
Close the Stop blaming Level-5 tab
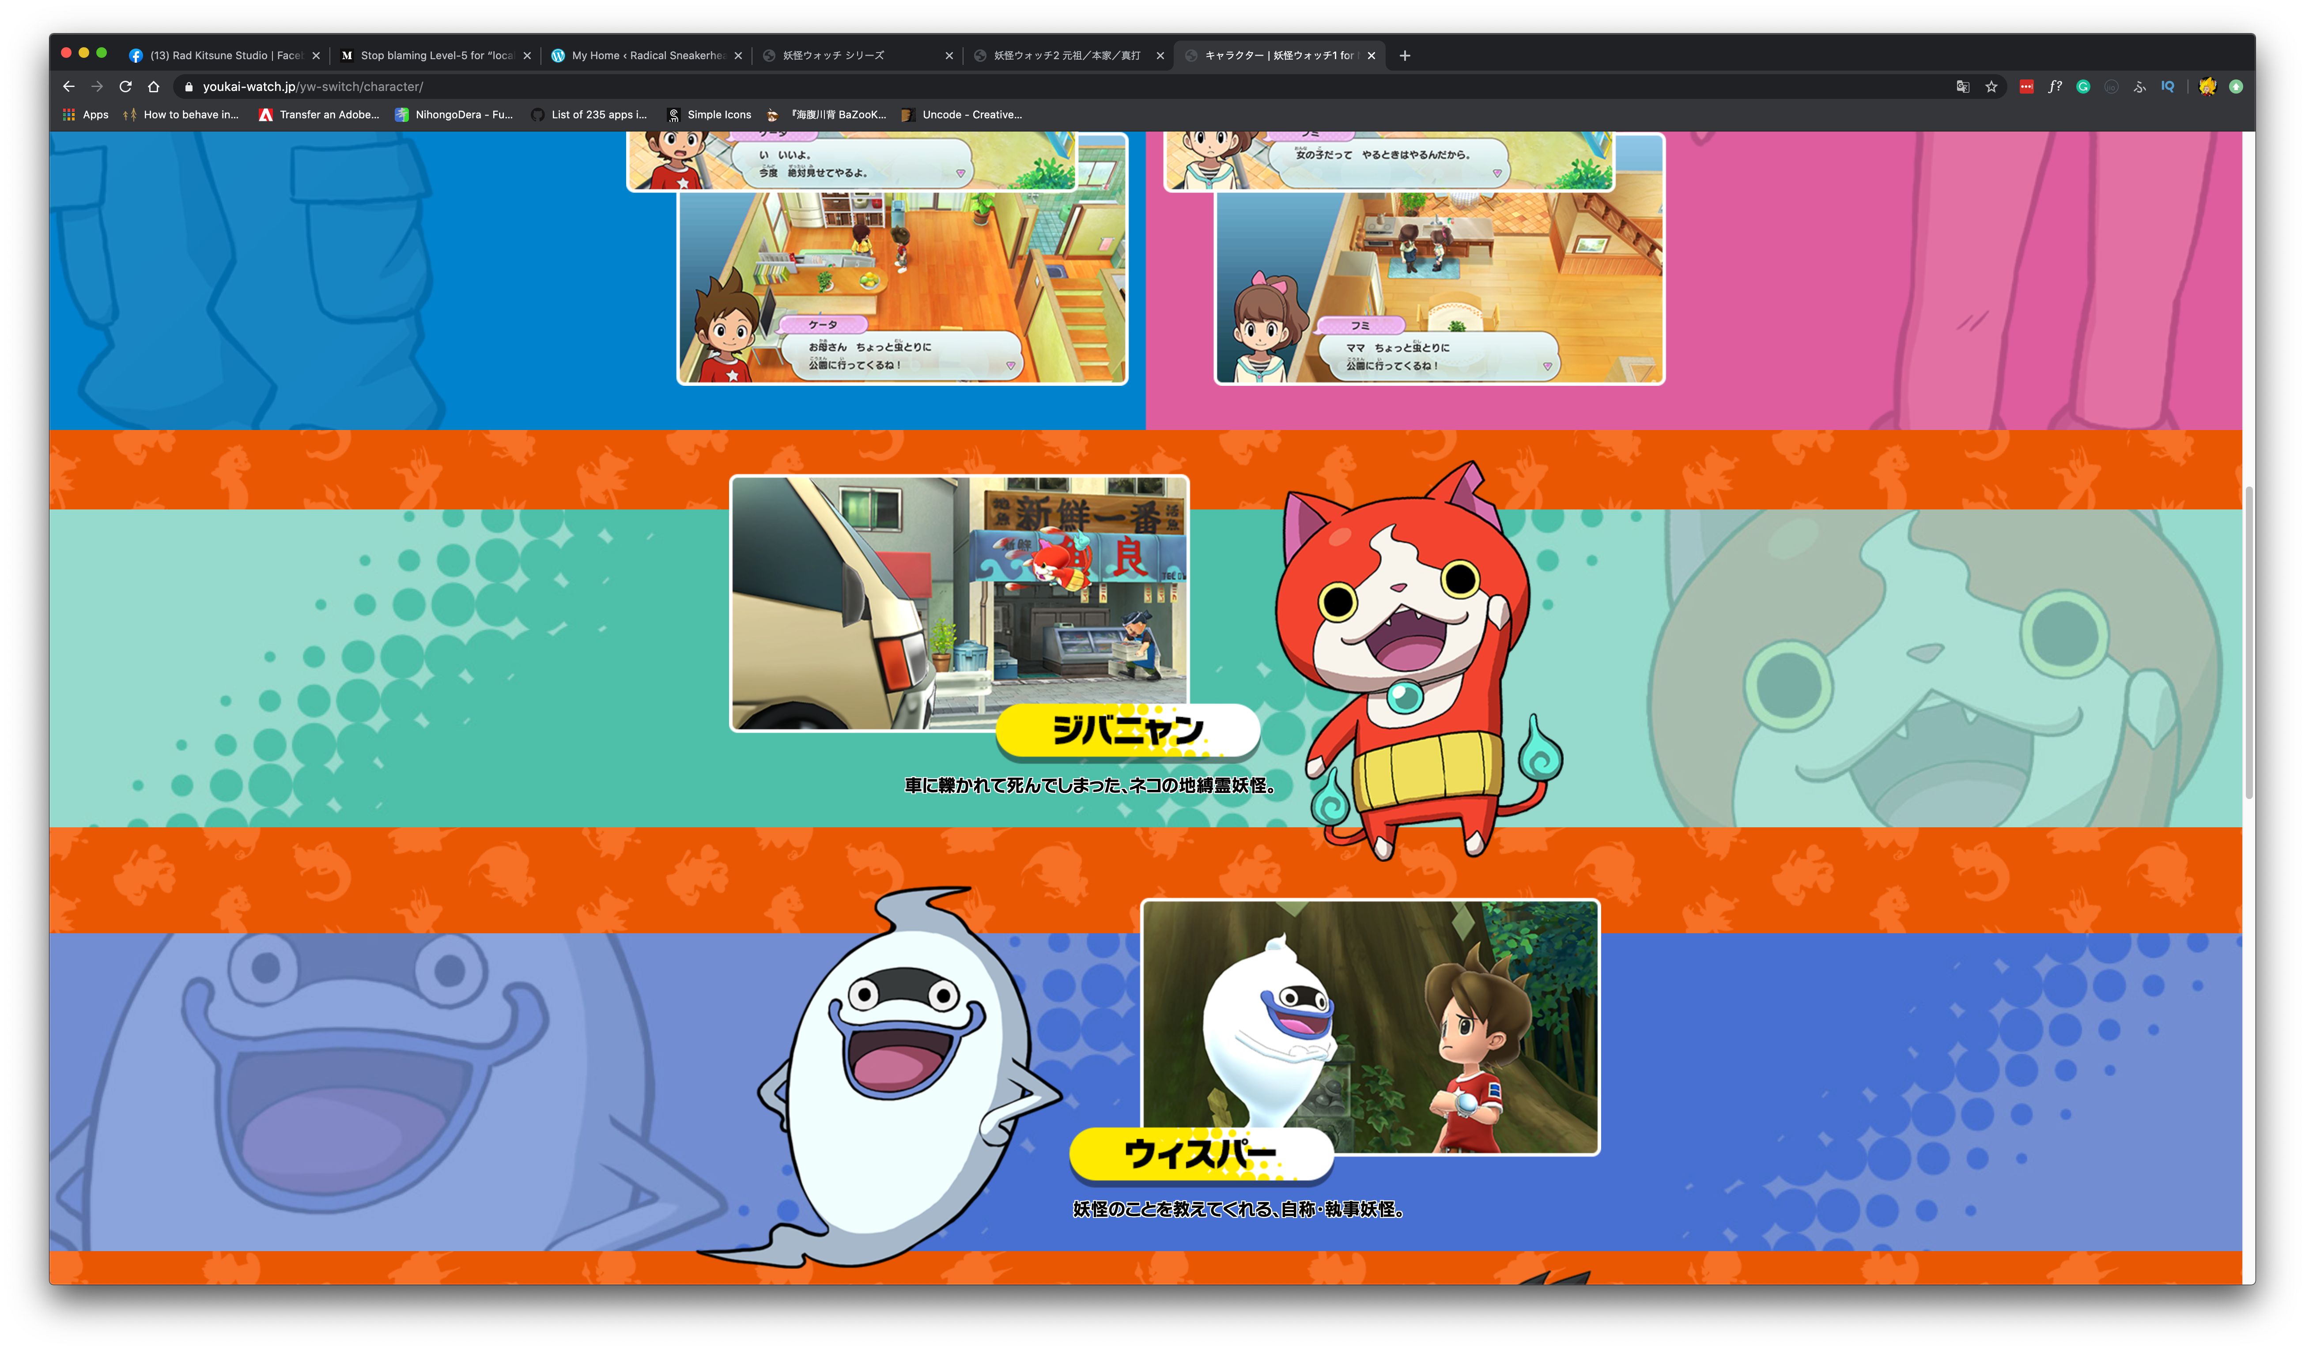pyautogui.click(x=527, y=56)
